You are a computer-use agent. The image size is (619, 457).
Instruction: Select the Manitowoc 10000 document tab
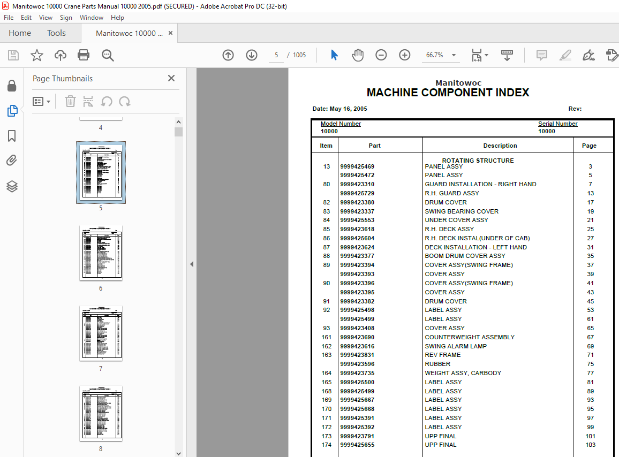[129, 33]
